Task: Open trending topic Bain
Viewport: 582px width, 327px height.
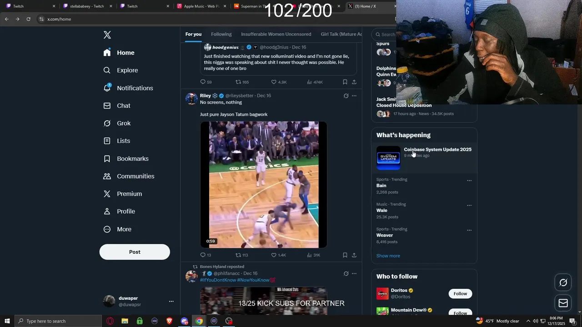Action: 381,186
